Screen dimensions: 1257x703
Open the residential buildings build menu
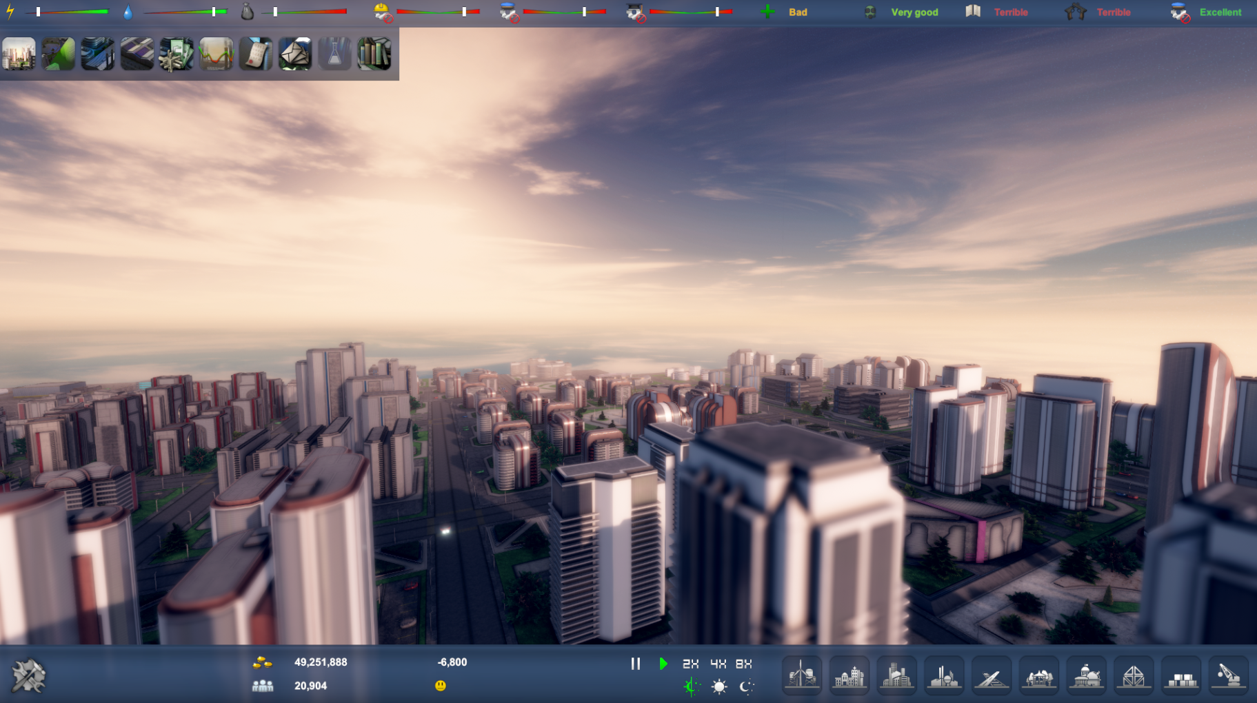(x=849, y=675)
